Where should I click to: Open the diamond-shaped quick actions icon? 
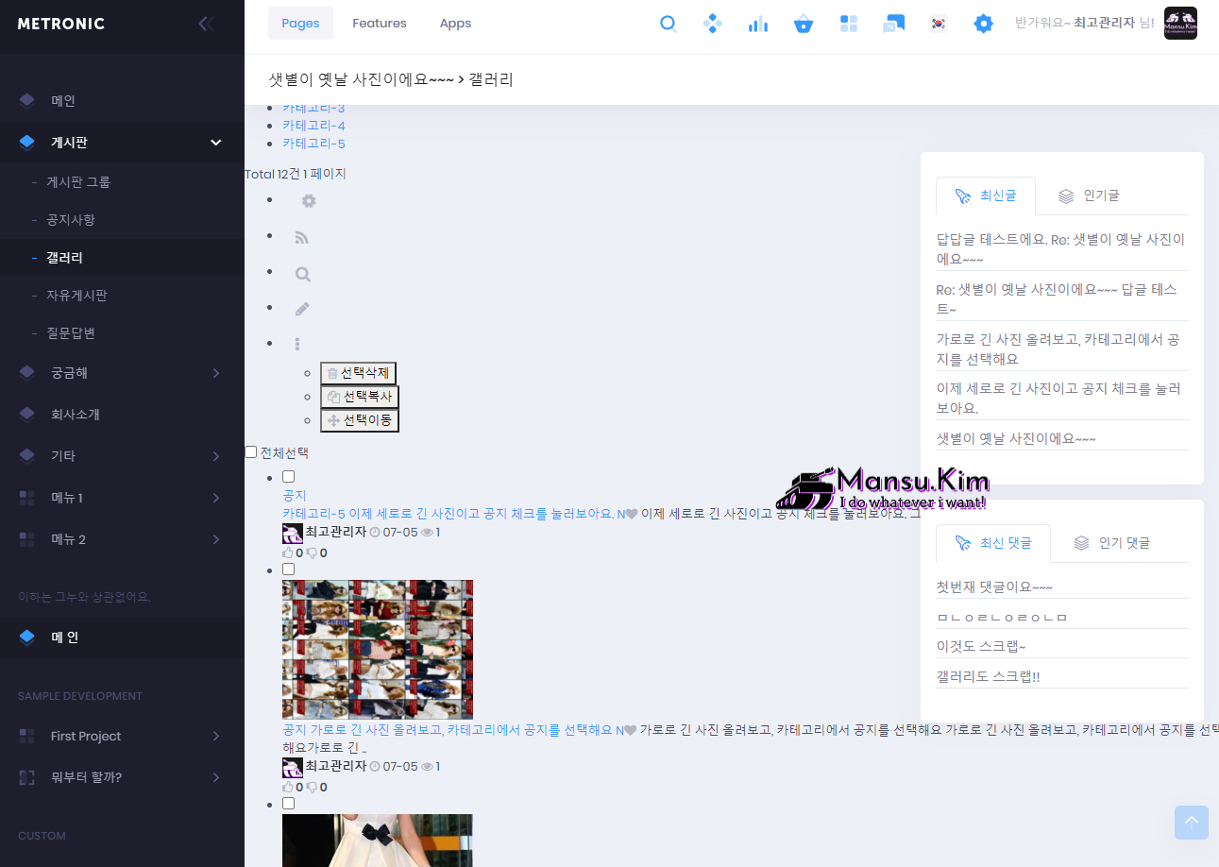coord(713,24)
